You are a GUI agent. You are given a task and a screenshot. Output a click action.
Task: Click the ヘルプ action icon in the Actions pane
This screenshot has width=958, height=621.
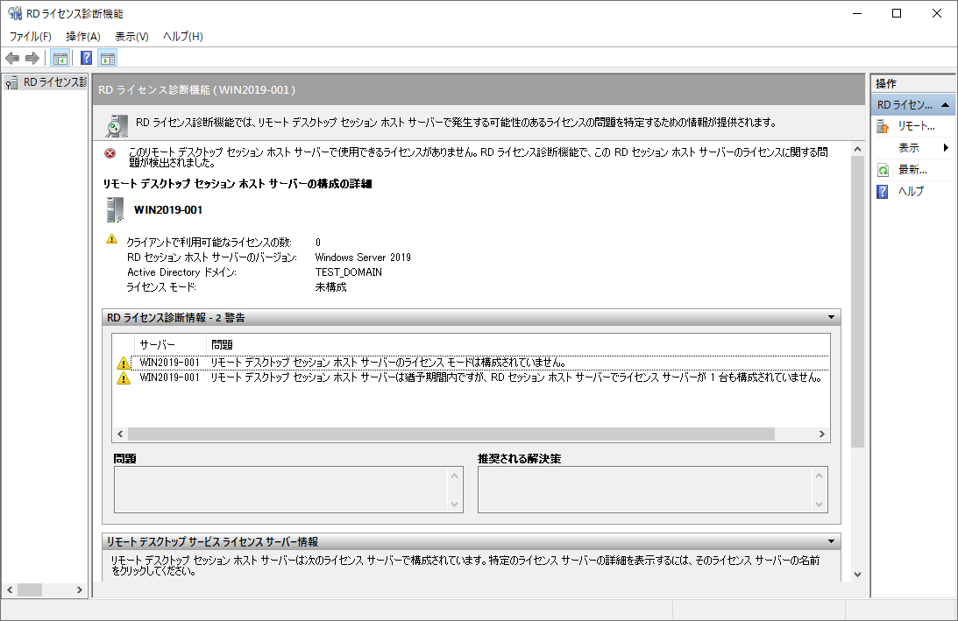point(883,192)
